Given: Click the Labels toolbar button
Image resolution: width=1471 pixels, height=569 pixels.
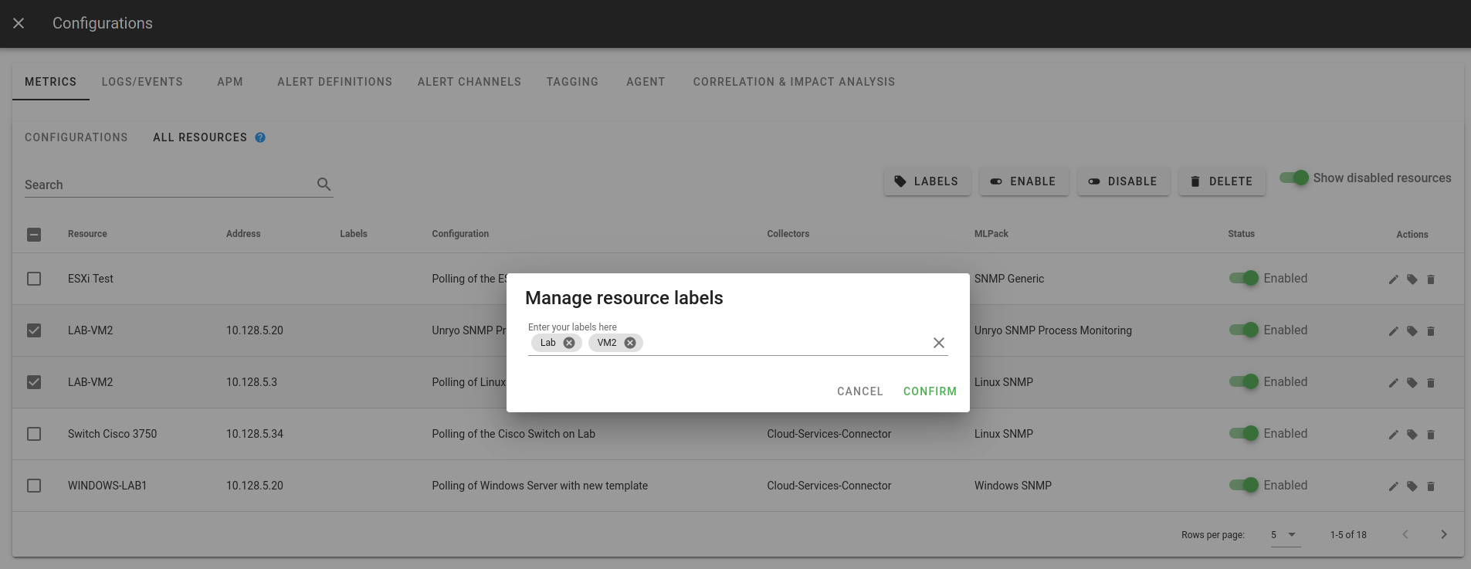Looking at the screenshot, I should 927,181.
